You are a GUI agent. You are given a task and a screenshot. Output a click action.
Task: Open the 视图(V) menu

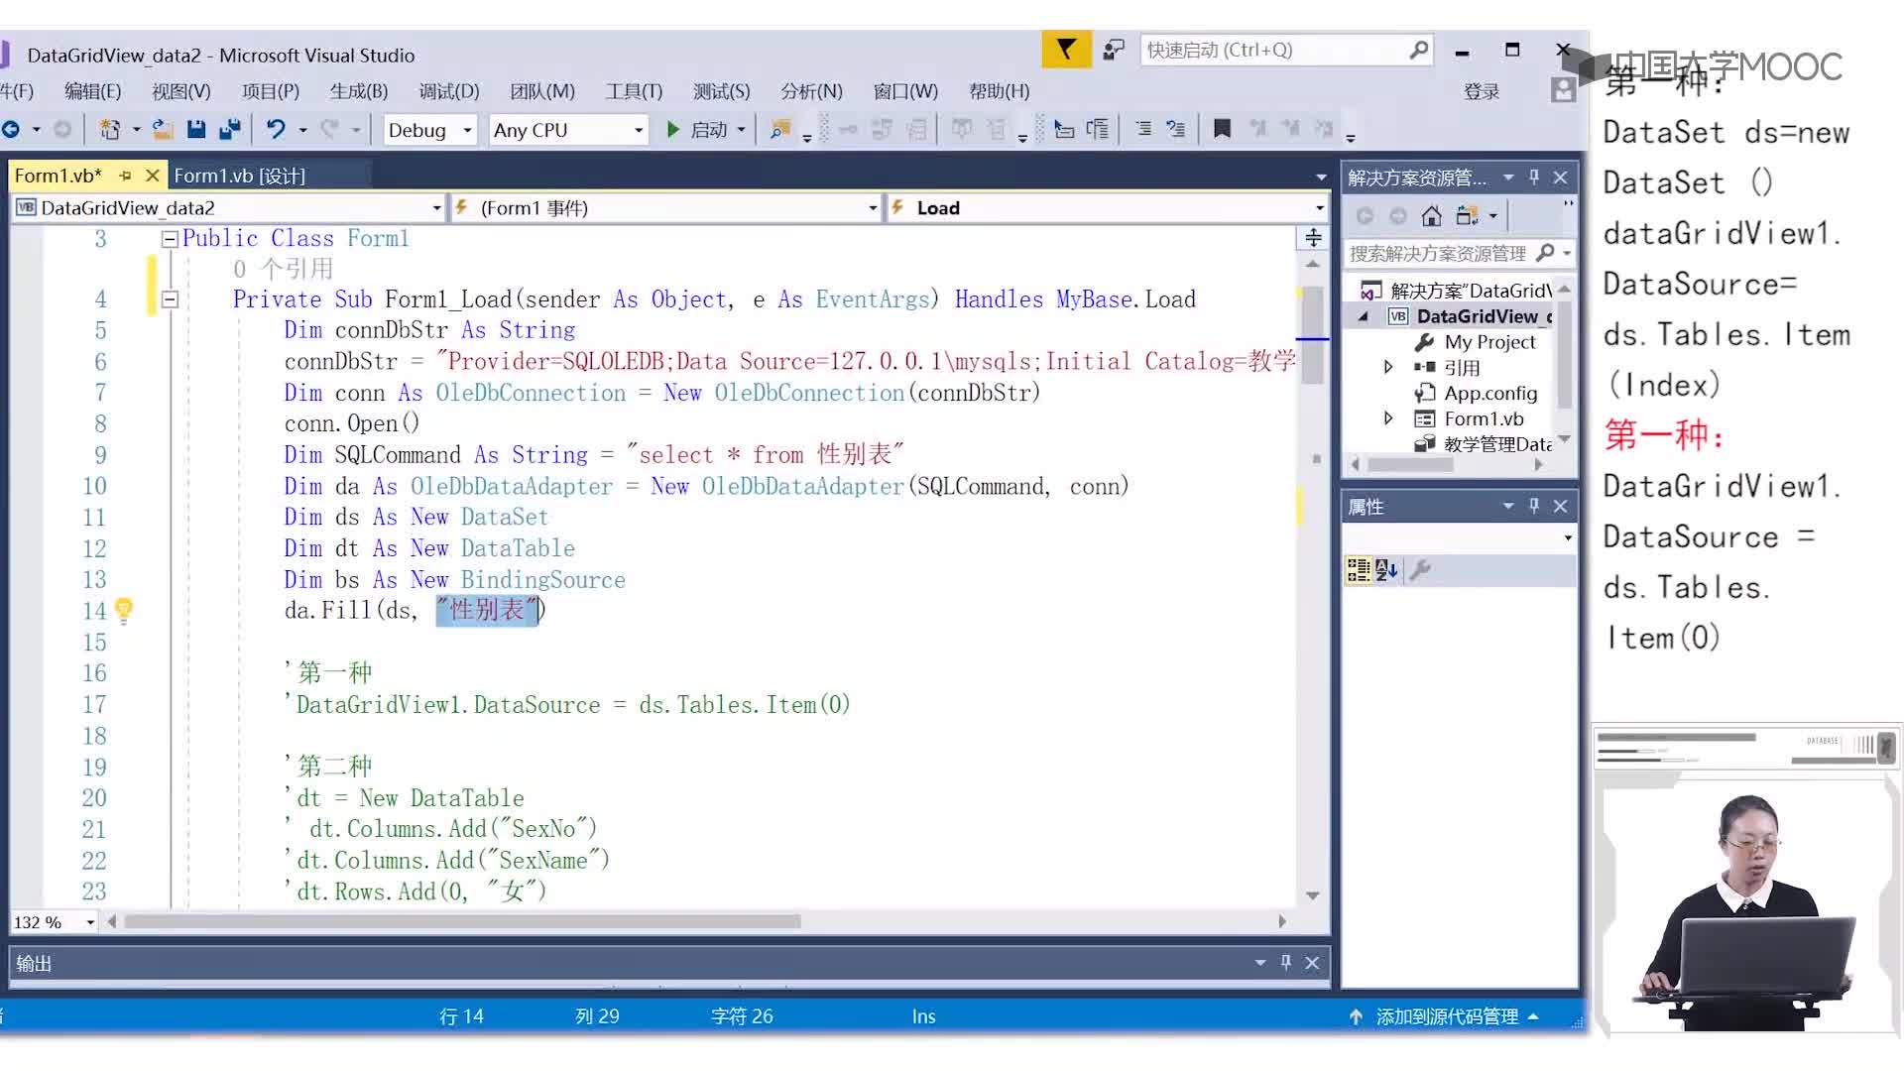tap(180, 91)
